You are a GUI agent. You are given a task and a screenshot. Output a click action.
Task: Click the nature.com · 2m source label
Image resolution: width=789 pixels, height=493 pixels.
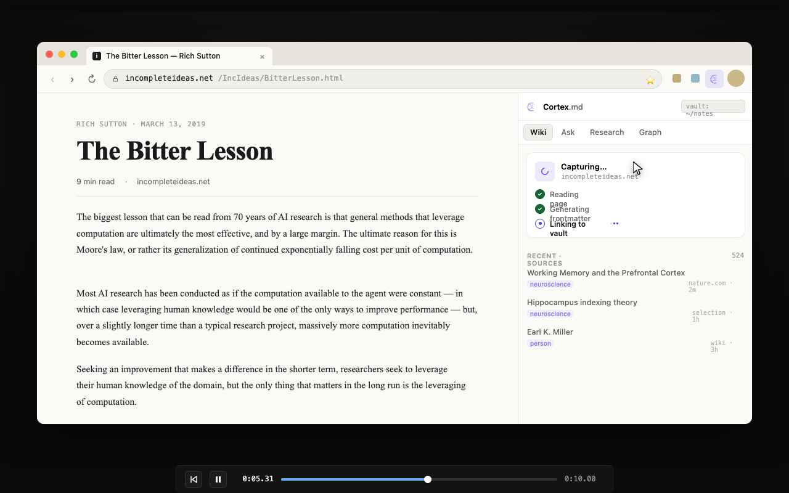(711, 287)
